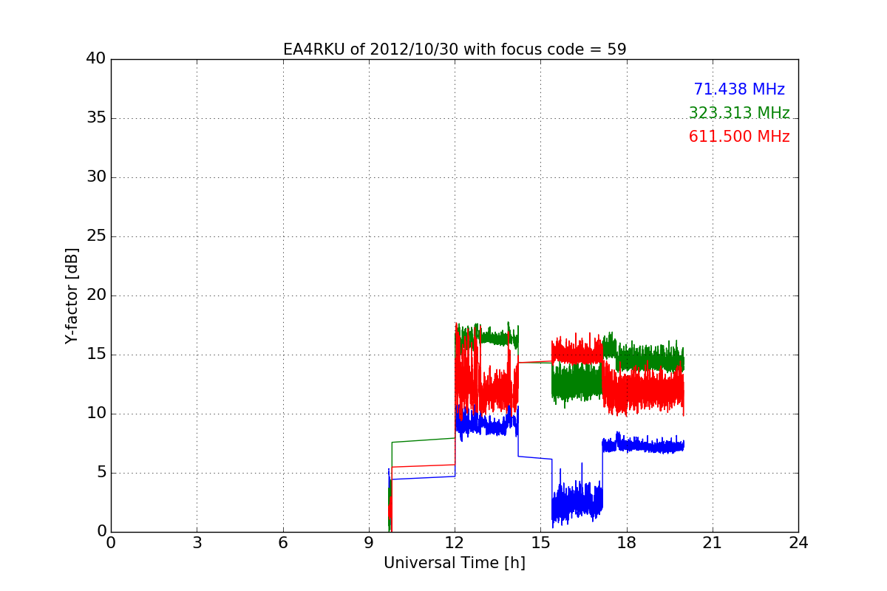Click the x-axis tick label '6'
This screenshot has width=887, height=591.
pos(282,543)
